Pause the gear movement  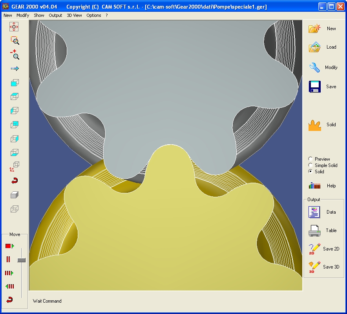tap(8, 260)
